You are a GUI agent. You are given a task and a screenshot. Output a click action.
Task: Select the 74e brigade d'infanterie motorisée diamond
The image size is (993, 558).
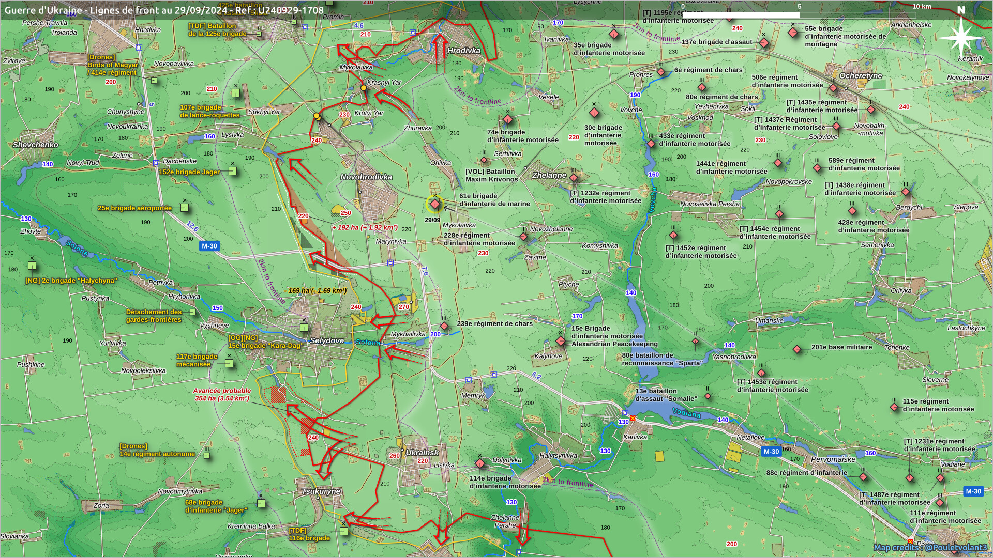click(507, 120)
